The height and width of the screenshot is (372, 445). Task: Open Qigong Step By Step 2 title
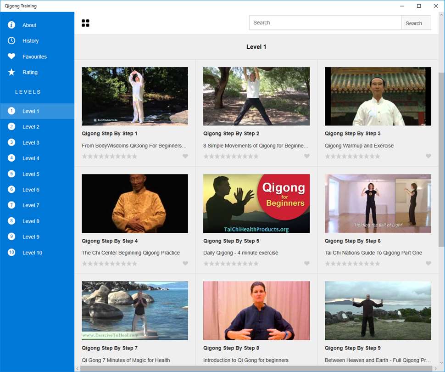click(x=231, y=134)
